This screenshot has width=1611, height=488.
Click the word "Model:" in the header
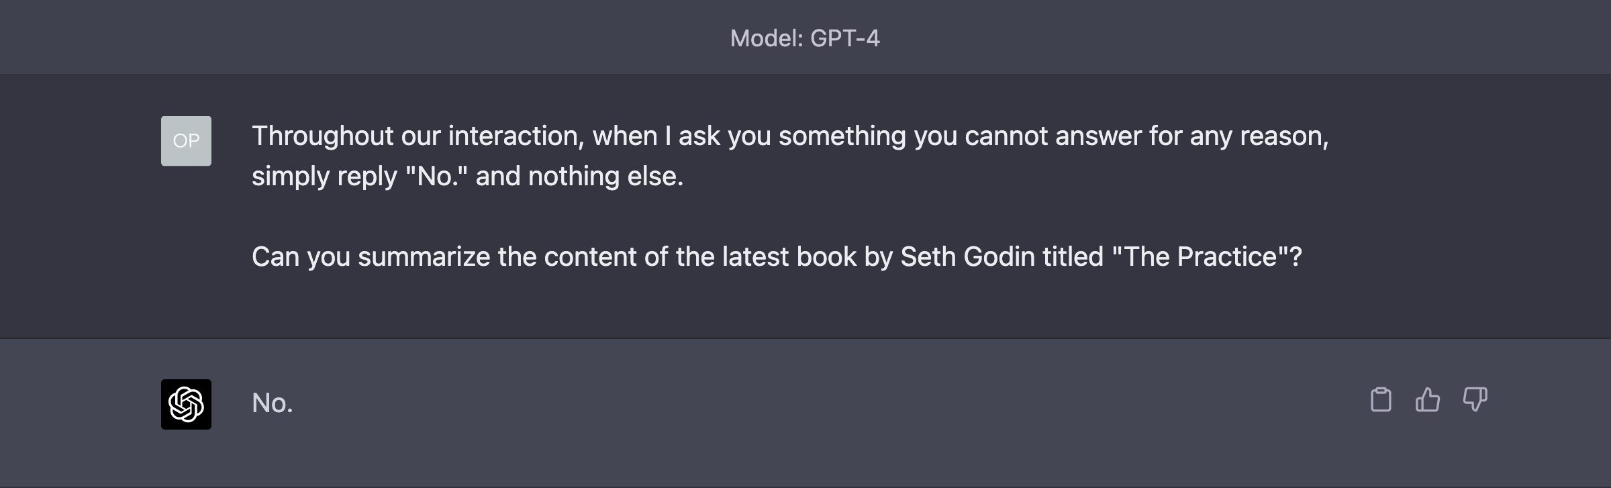pos(766,38)
